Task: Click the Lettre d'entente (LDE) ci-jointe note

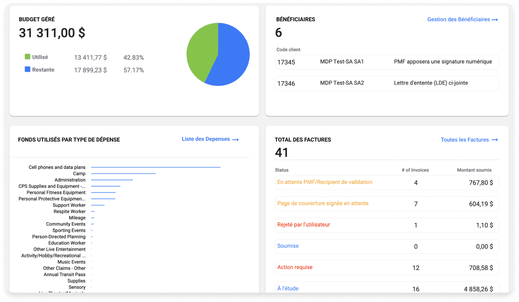Action: tap(431, 83)
